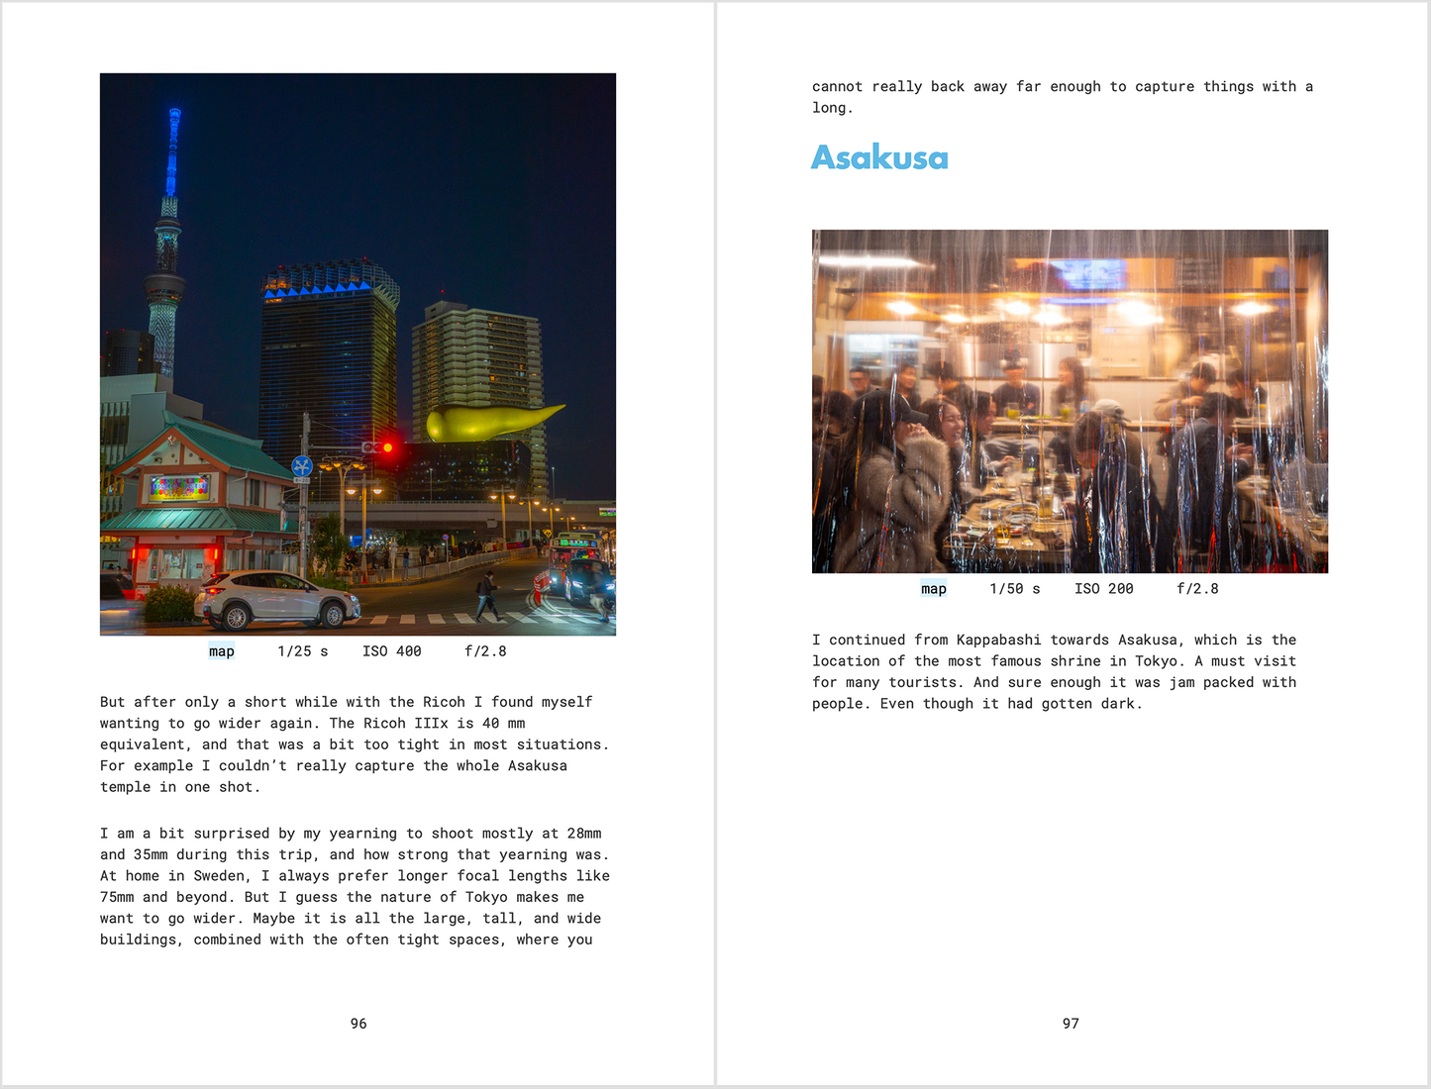Click the 1/50 s shutter speed text

click(x=1014, y=588)
